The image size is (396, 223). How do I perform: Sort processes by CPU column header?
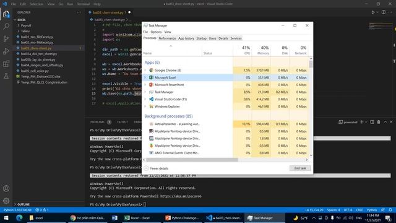click(242, 50)
